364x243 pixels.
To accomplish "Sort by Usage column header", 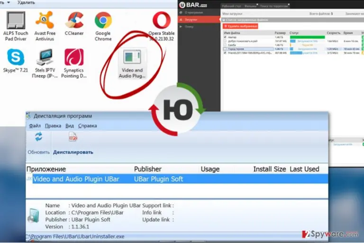I will pos(210,169).
